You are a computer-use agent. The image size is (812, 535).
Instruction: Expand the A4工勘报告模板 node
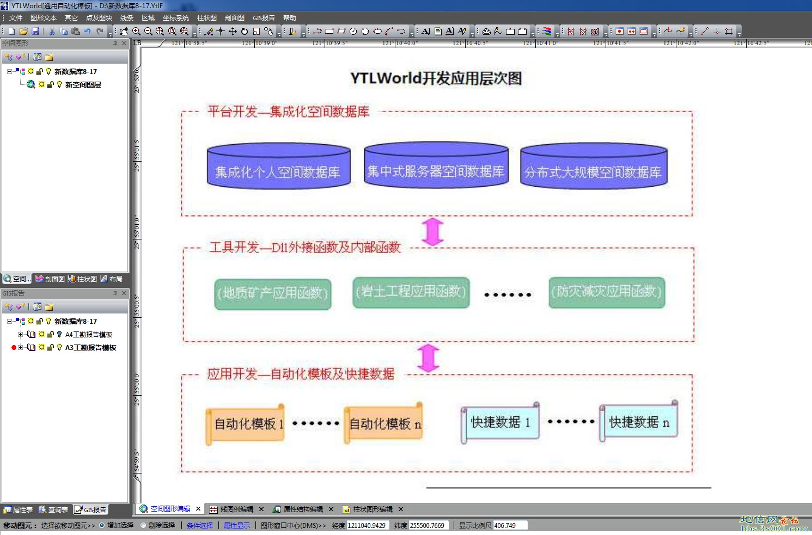tap(20, 334)
